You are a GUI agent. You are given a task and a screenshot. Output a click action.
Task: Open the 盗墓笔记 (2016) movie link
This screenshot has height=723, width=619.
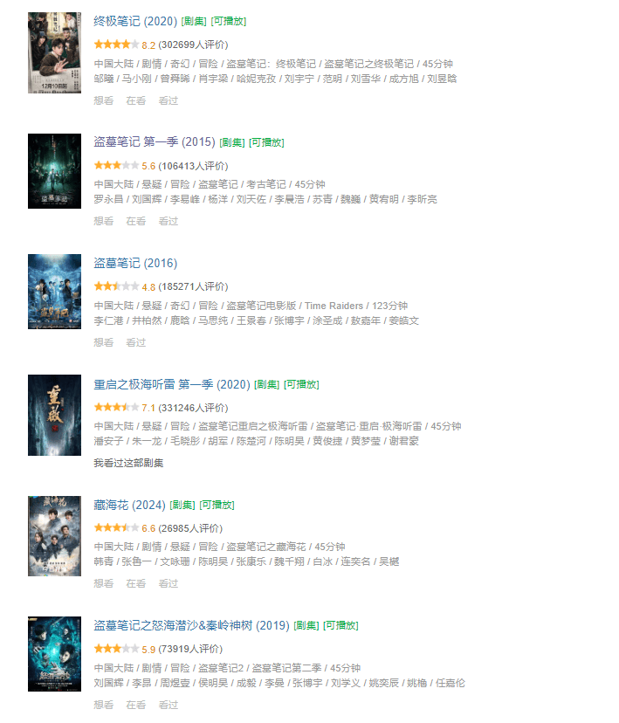pos(135,264)
